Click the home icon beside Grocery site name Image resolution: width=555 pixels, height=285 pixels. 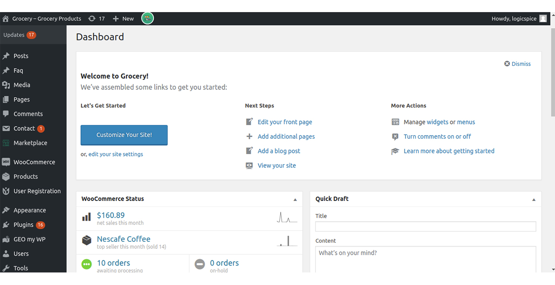[x=6, y=19]
